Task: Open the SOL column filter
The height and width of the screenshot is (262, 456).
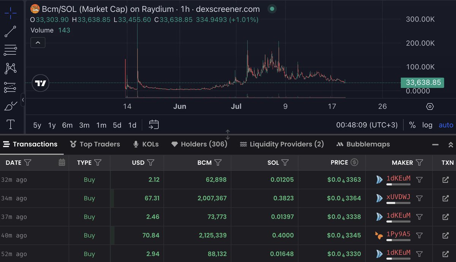Action: 285,163
